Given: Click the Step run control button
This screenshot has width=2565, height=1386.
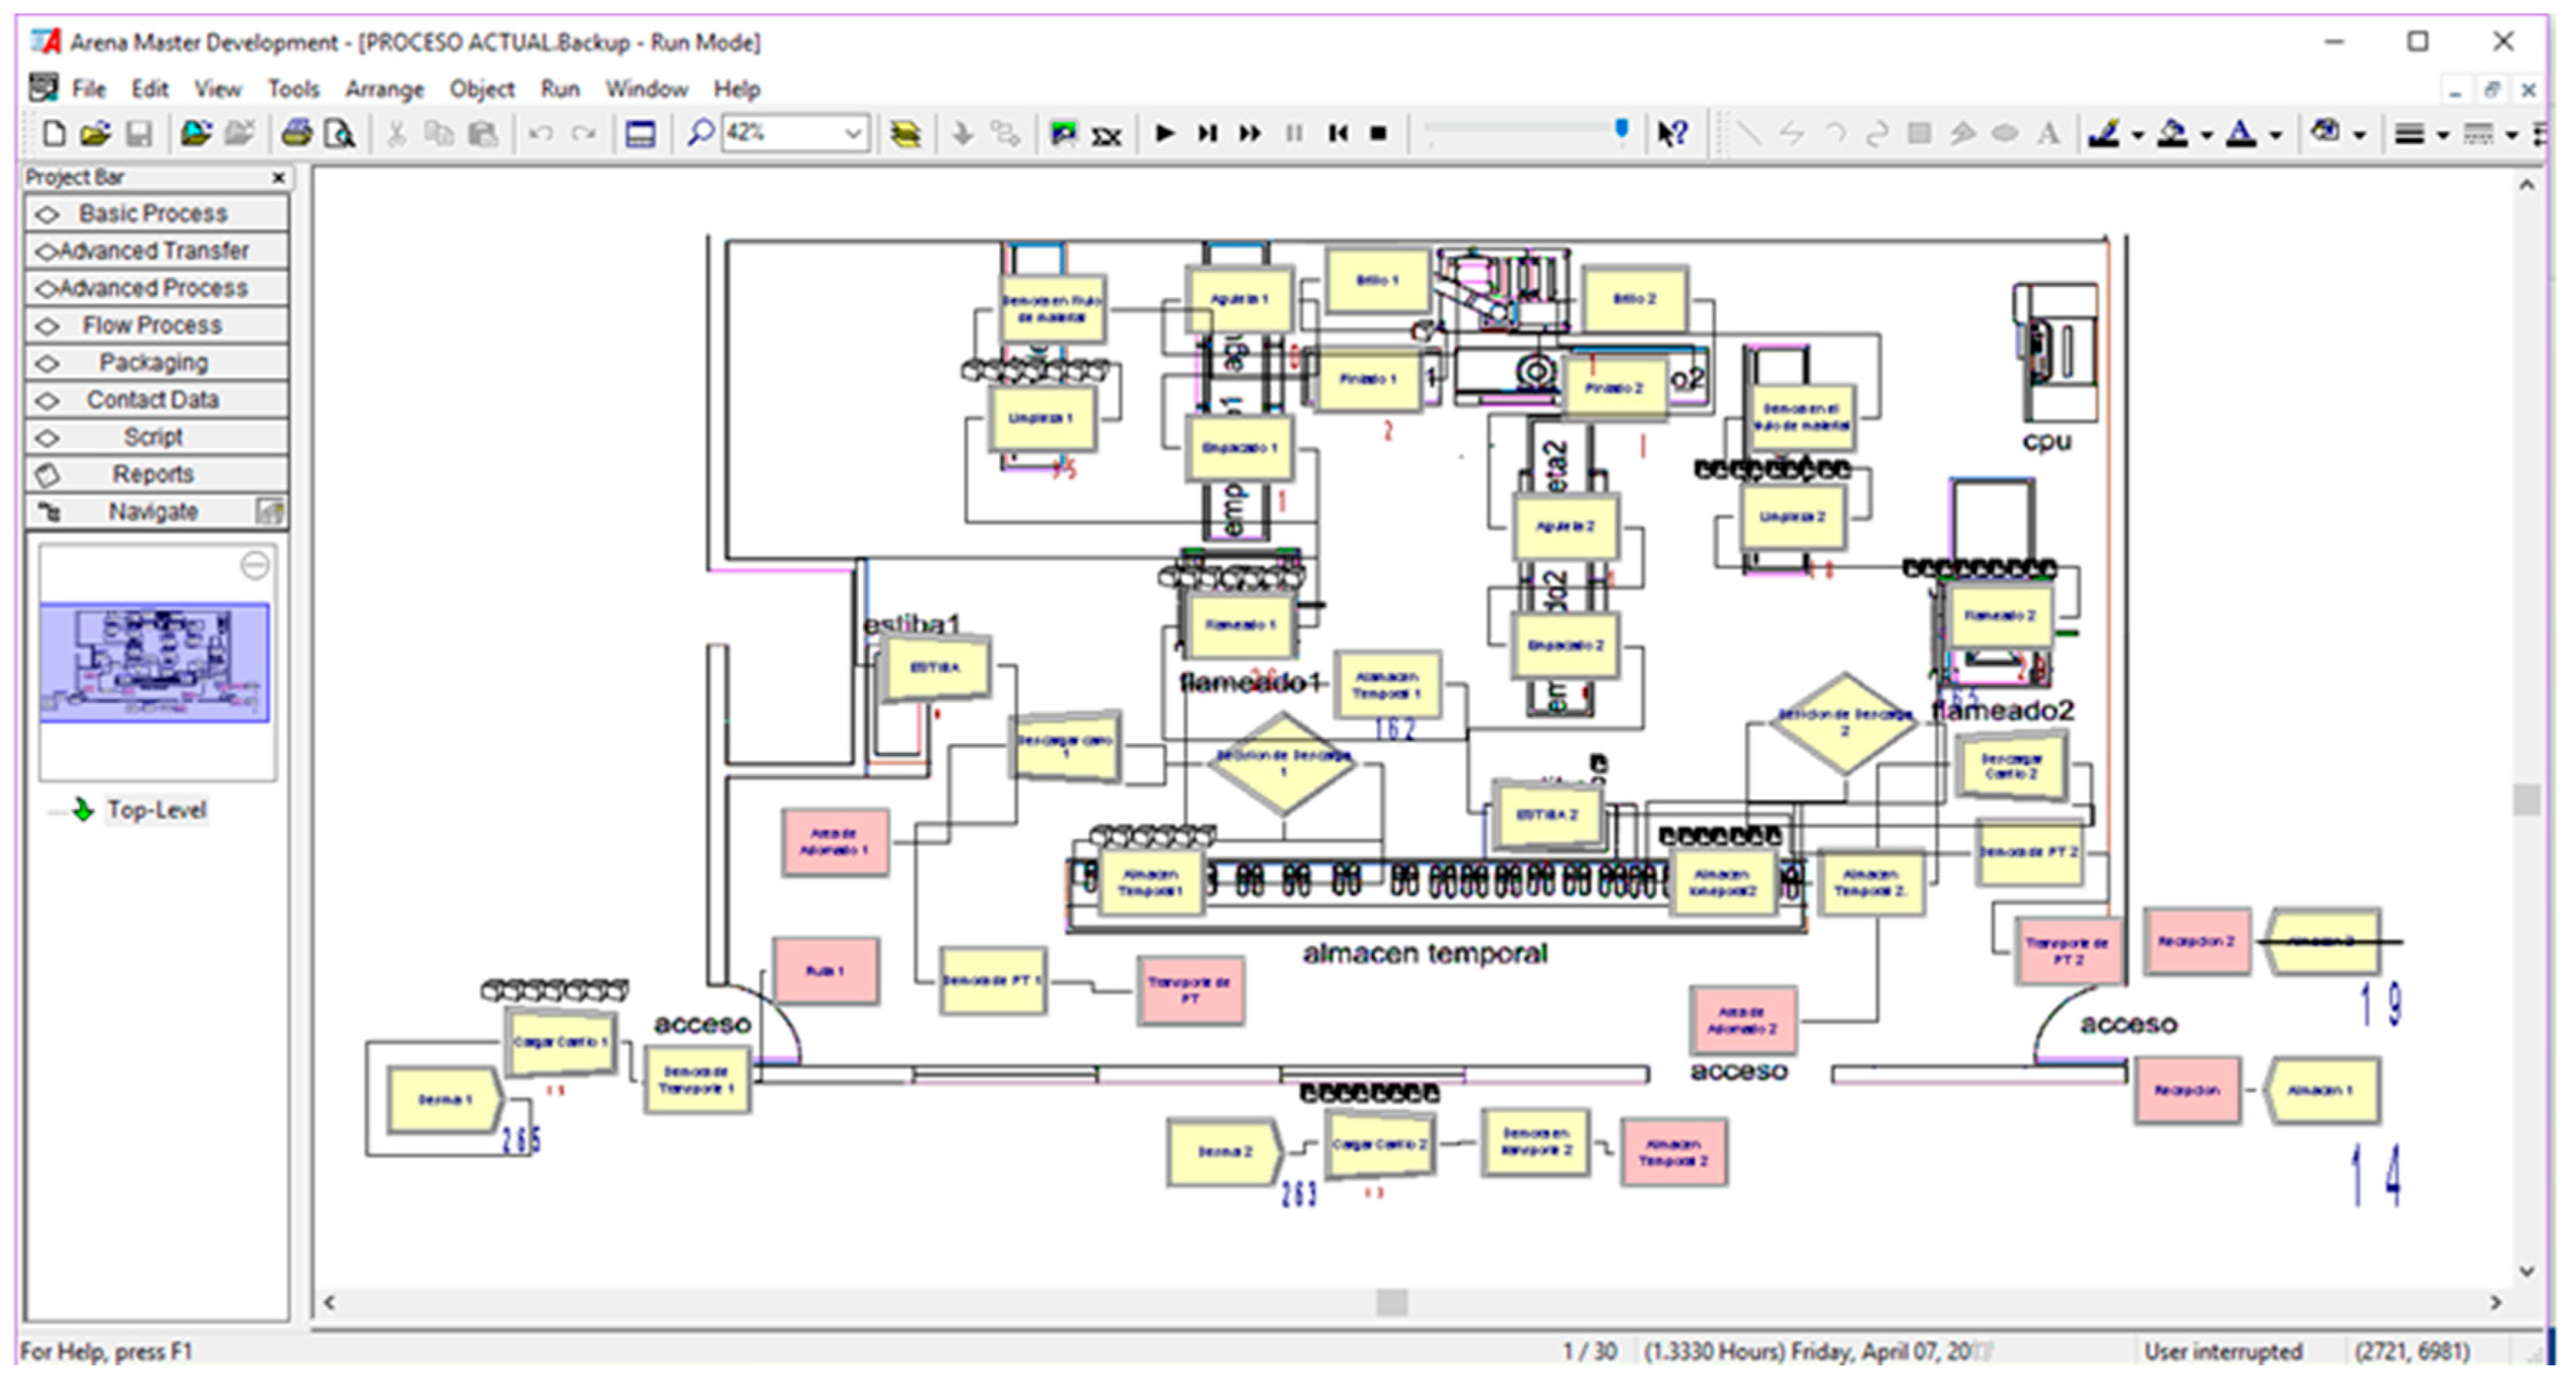Looking at the screenshot, I should (1208, 132).
